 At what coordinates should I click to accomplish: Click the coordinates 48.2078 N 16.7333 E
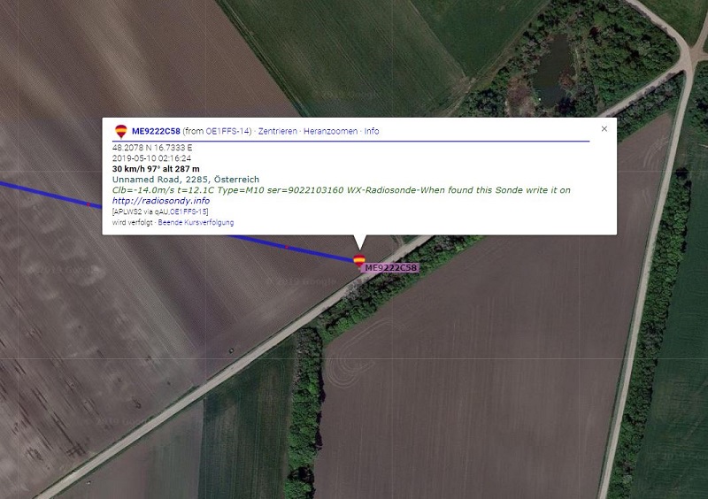[x=152, y=148]
